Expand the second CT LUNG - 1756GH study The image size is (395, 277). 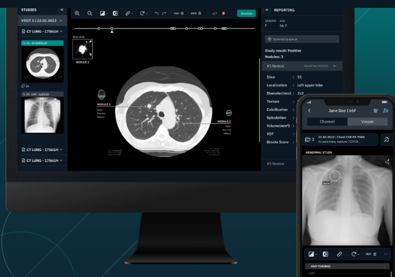click(x=61, y=150)
